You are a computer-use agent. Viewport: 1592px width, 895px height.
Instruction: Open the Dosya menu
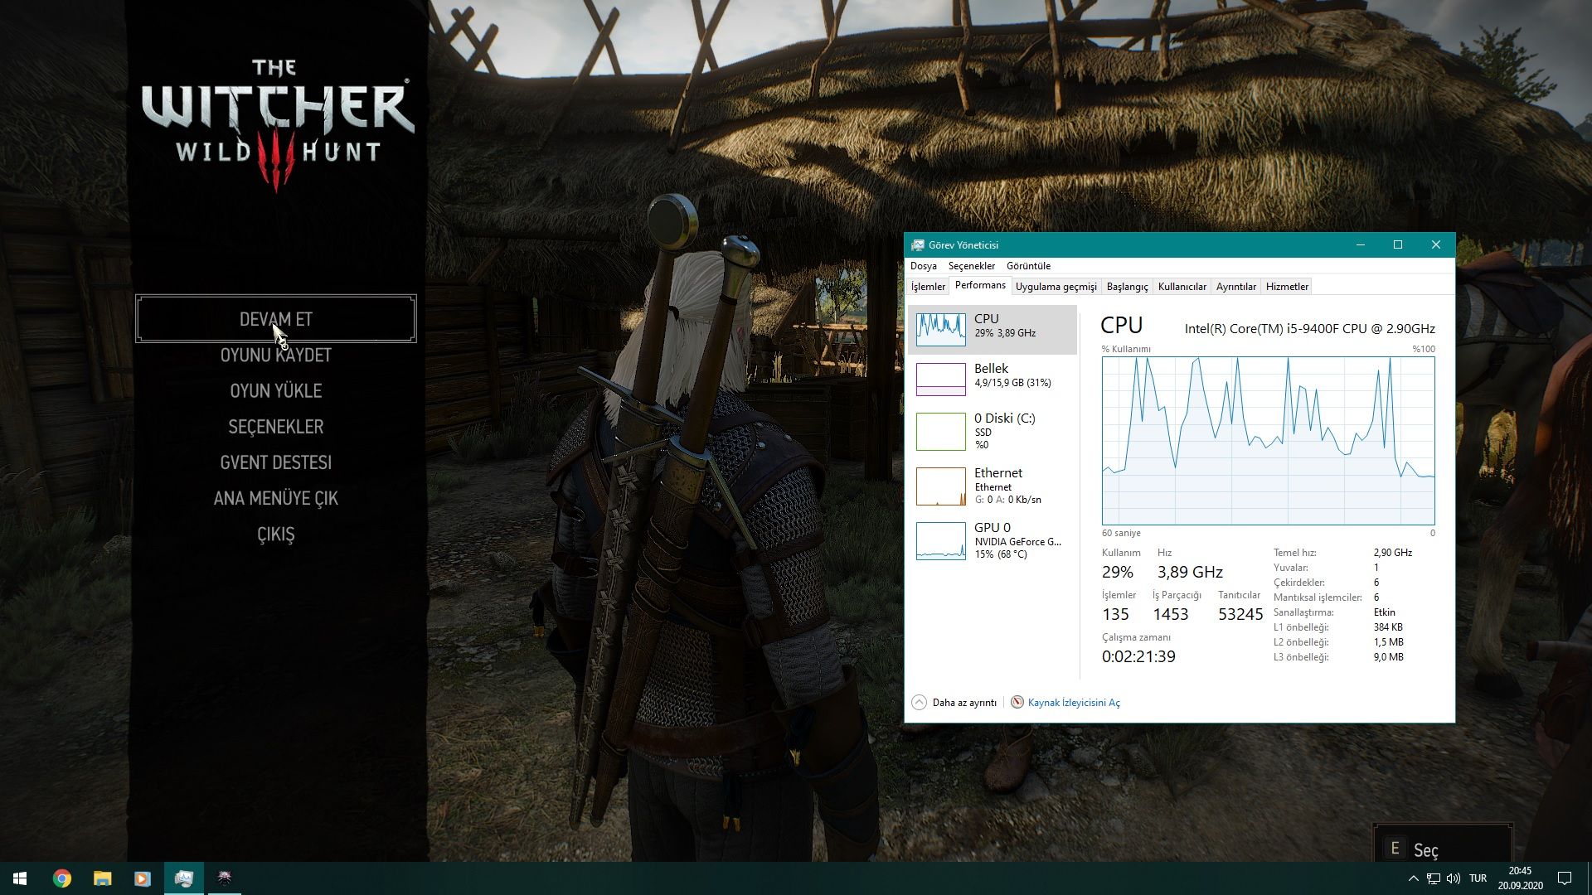(x=923, y=266)
